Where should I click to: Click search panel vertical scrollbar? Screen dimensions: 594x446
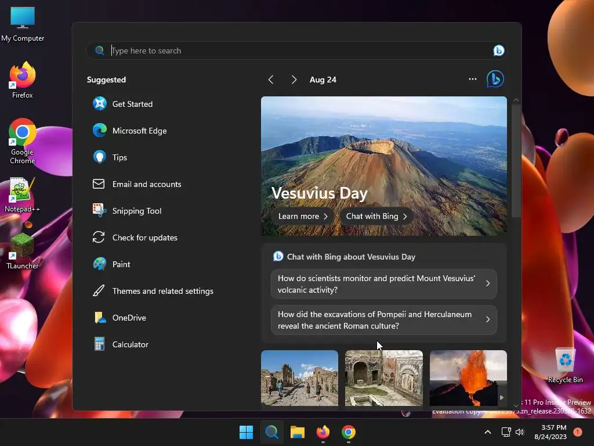click(516, 161)
